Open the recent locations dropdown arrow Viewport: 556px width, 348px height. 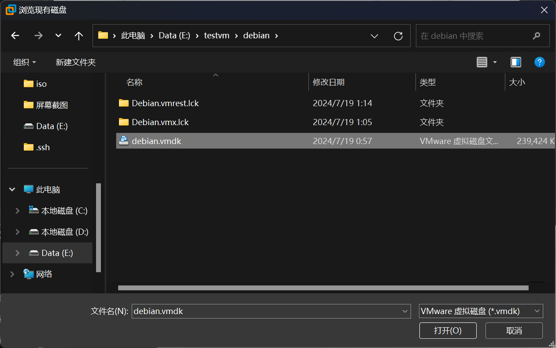(58, 36)
